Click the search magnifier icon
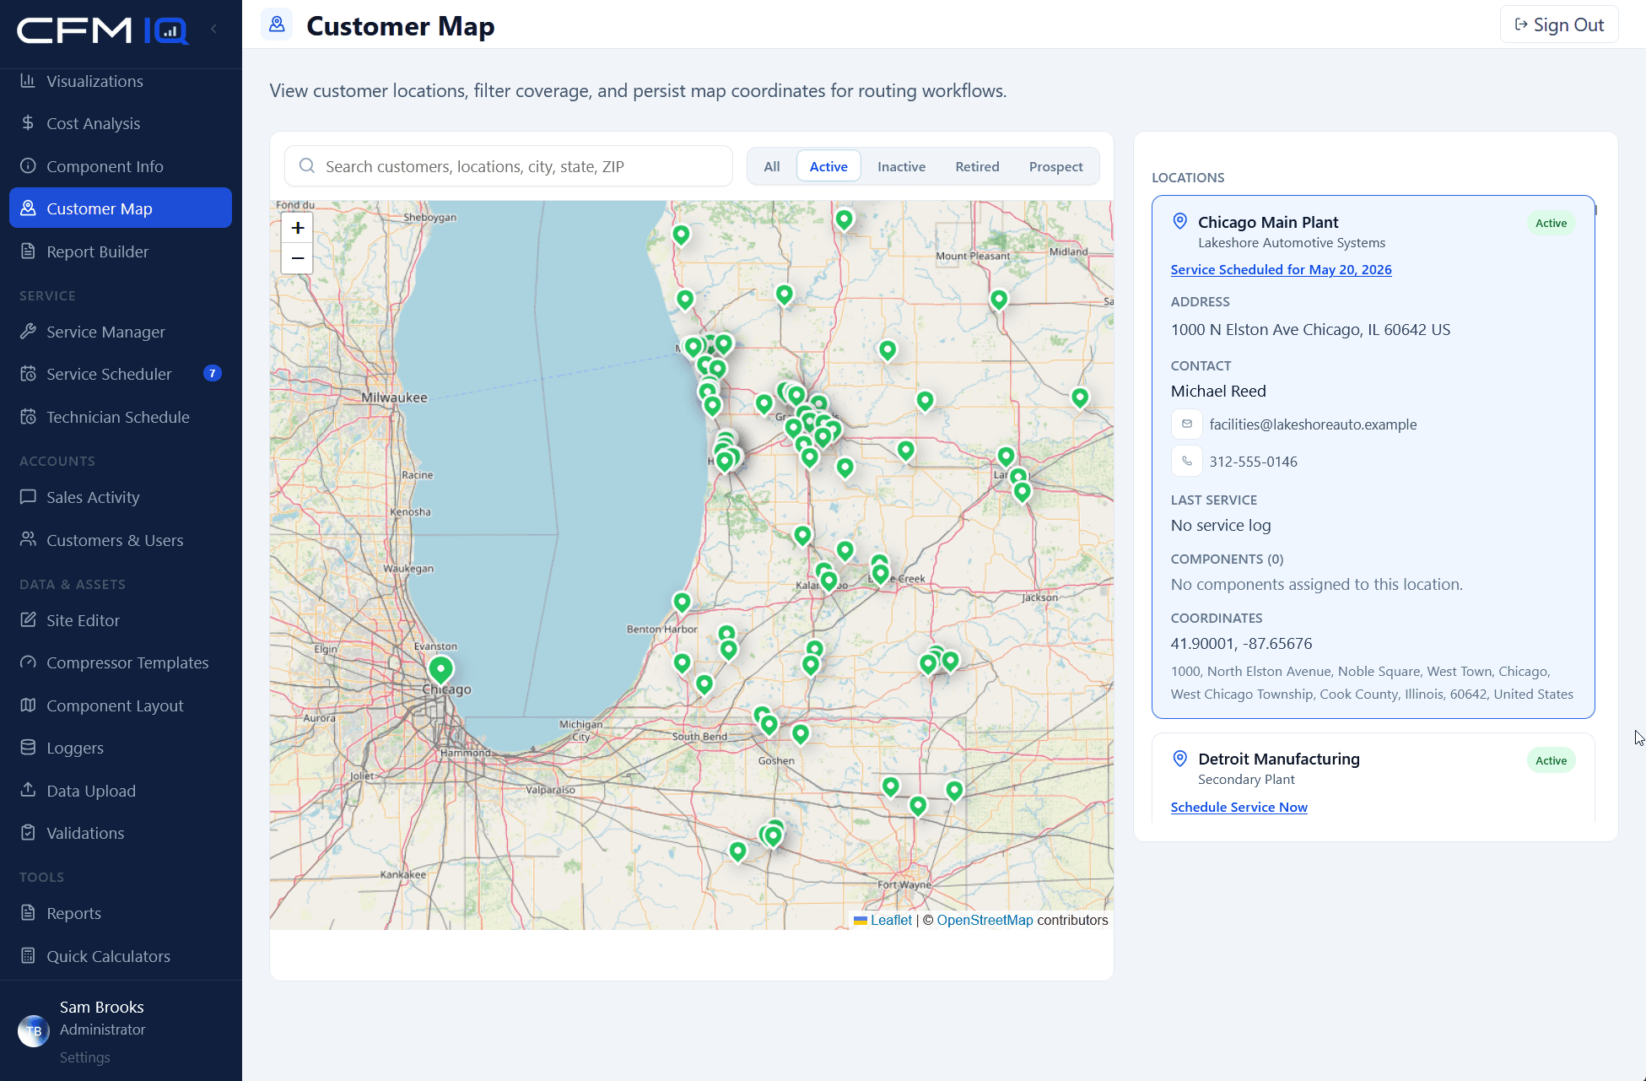 tap(307, 166)
